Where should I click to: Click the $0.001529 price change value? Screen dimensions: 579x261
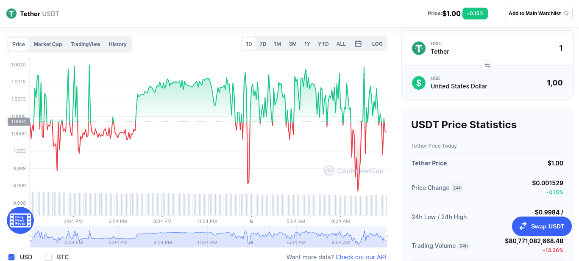pyautogui.click(x=548, y=183)
